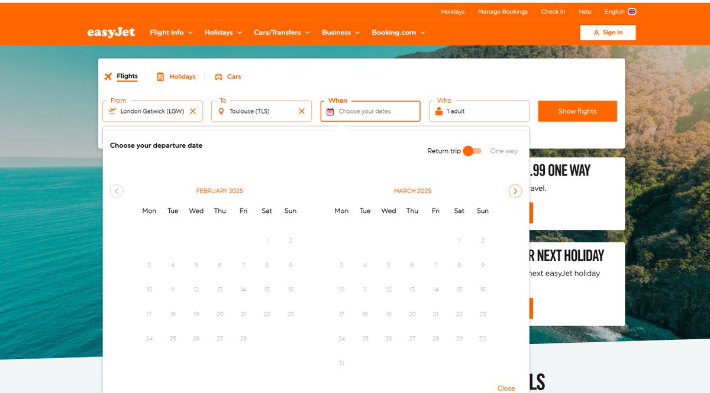
Task: Click the location pin icon in To field
Action: (x=221, y=111)
